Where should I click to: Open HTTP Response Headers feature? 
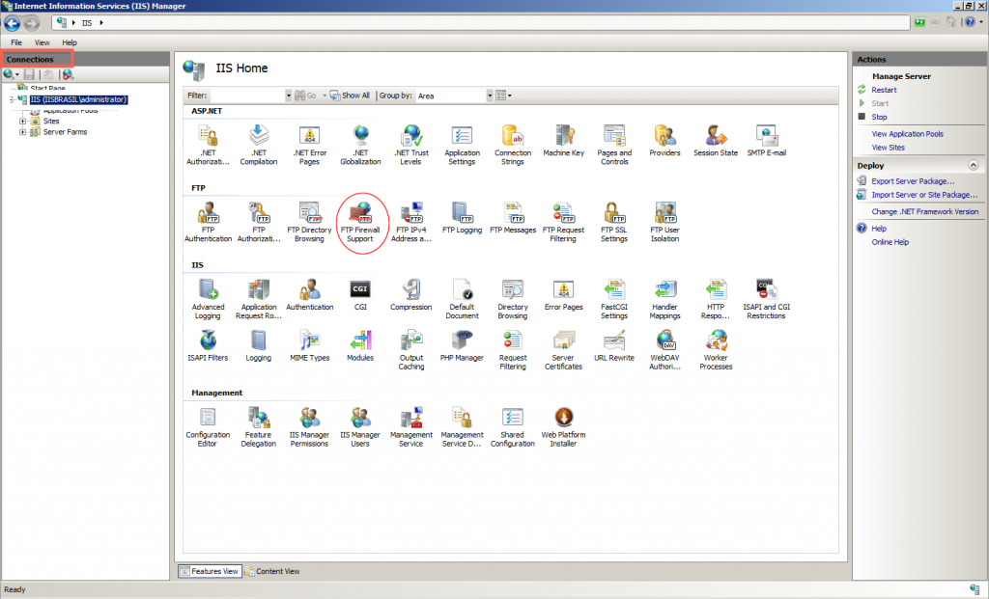point(716,299)
